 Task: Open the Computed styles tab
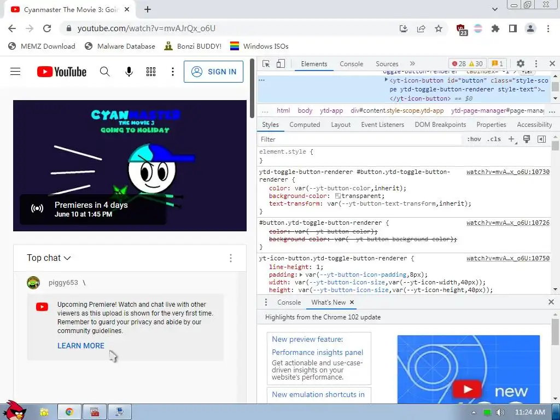[305, 125]
